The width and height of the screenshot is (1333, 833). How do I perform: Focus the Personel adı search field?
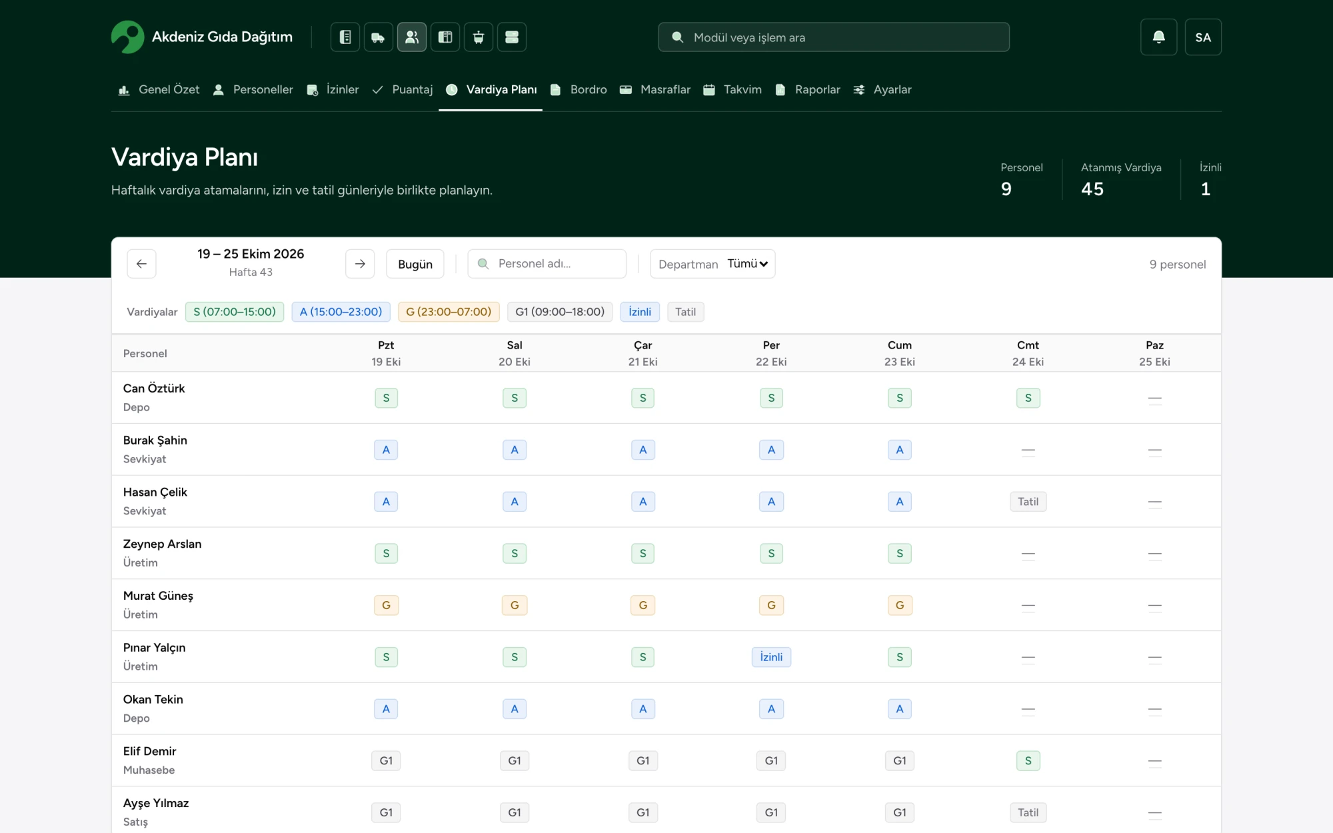[547, 264]
